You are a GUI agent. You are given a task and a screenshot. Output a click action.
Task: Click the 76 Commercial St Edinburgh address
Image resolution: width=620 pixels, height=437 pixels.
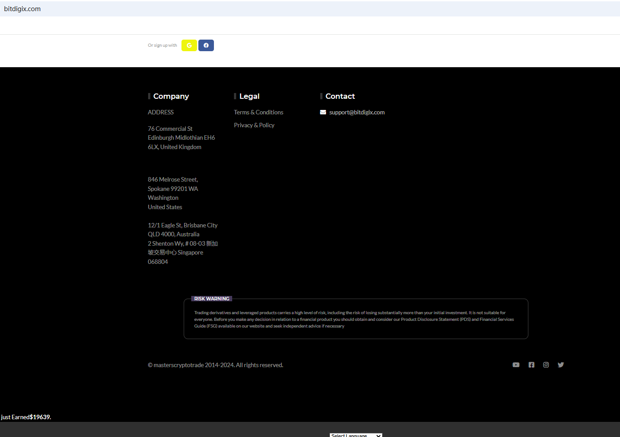click(x=181, y=138)
